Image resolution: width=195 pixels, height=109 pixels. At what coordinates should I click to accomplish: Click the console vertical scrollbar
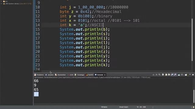click(x=194, y=96)
